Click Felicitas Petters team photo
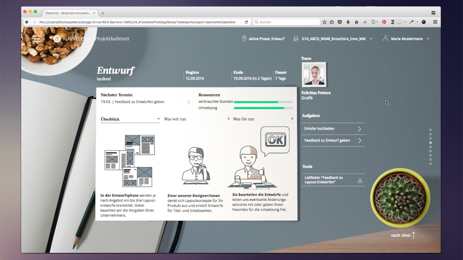This screenshot has width=463, height=260. coord(314,74)
